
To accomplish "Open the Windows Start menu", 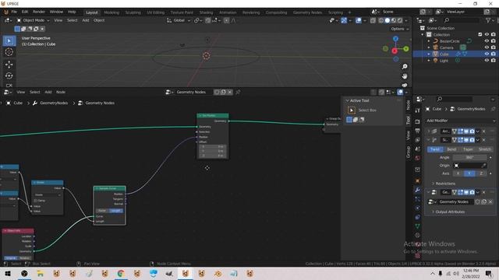I will click(8, 273).
